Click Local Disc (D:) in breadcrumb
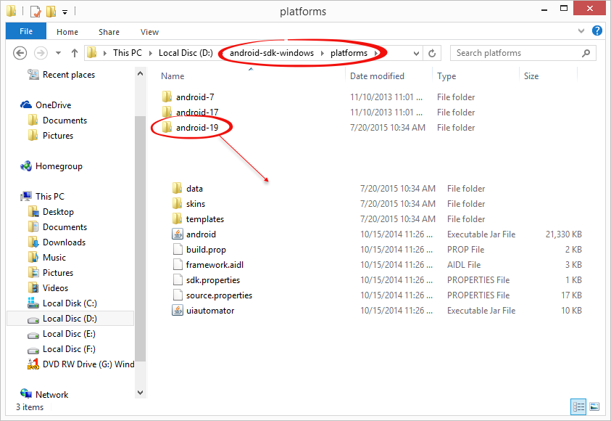The width and height of the screenshot is (611, 421). [x=186, y=53]
